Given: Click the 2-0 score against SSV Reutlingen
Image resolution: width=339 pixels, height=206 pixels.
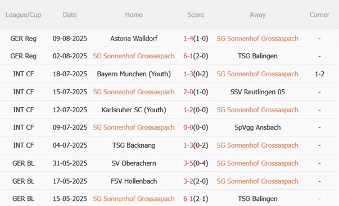Looking at the screenshot, I should (188, 92).
